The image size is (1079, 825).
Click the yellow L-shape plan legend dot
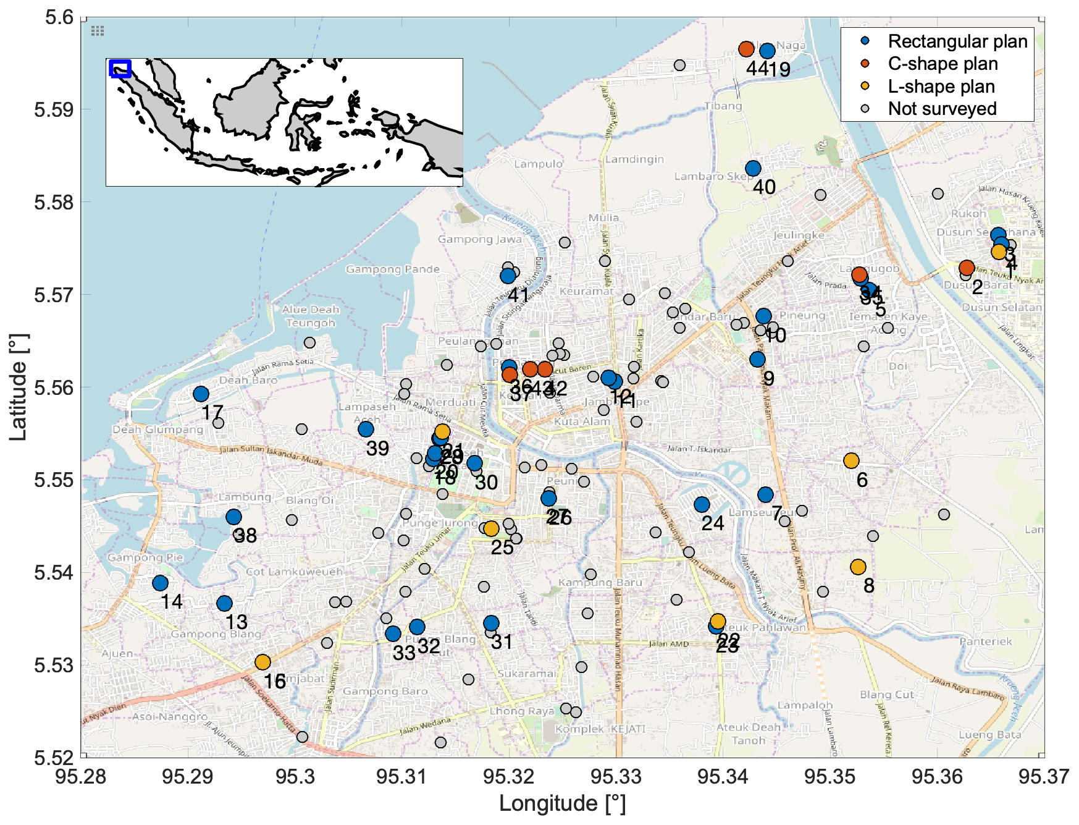click(x=865, y=87)
